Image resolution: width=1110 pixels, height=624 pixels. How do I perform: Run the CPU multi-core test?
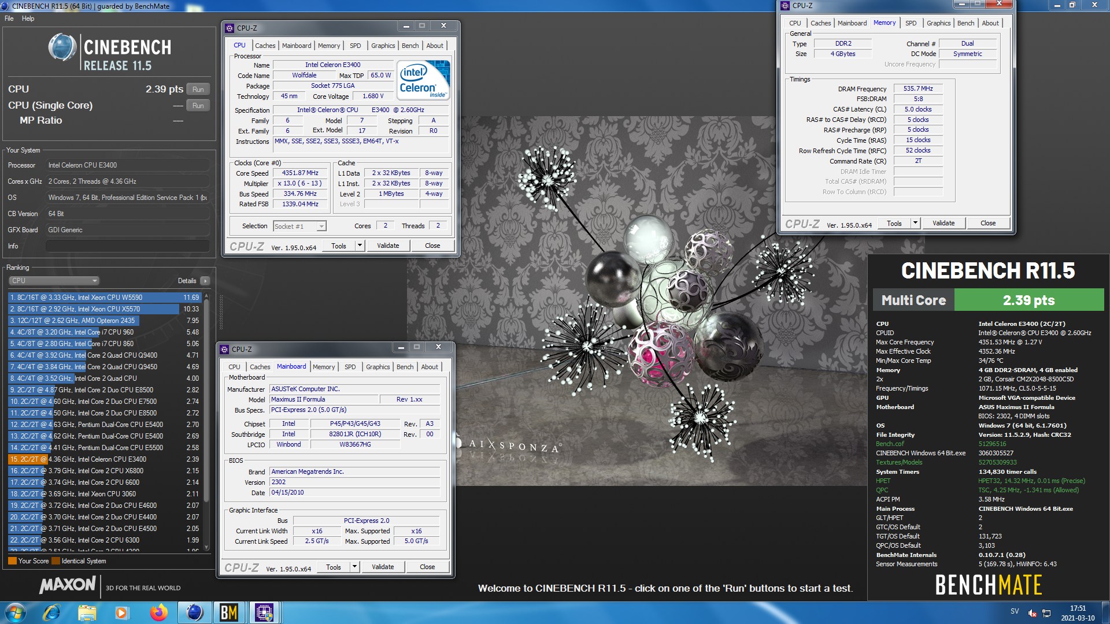(198, 90)
